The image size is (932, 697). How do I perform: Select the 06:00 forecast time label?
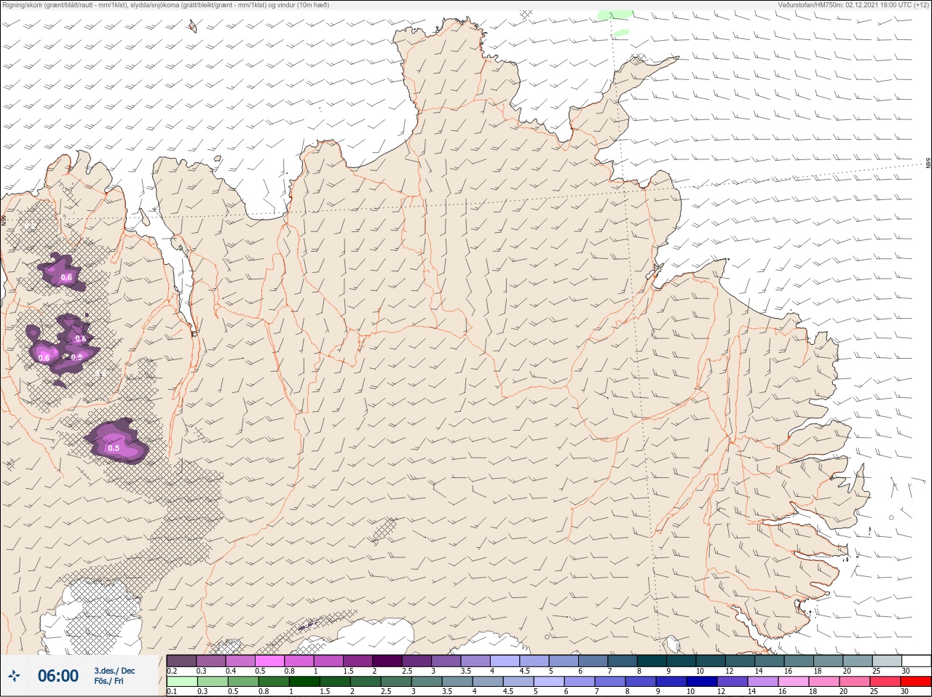pyautogui.click(x=58, y=676)
